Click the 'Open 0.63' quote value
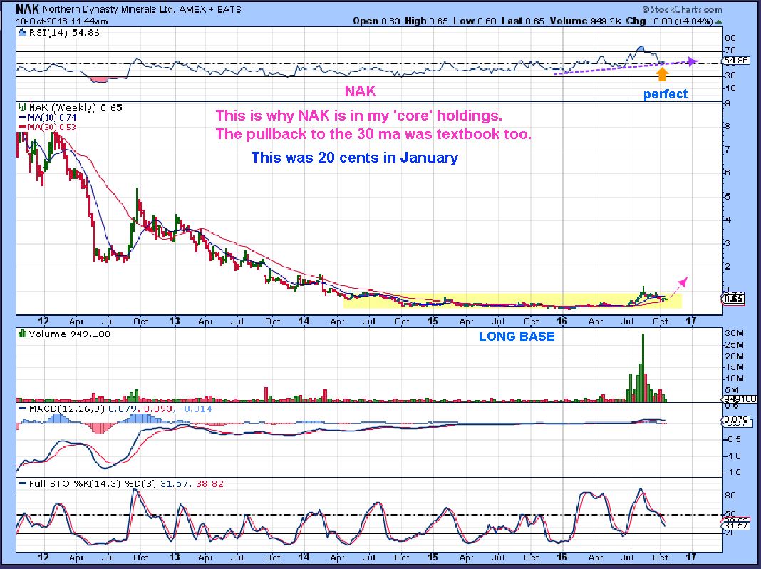 377,21
